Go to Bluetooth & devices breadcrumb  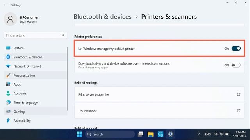102,17
